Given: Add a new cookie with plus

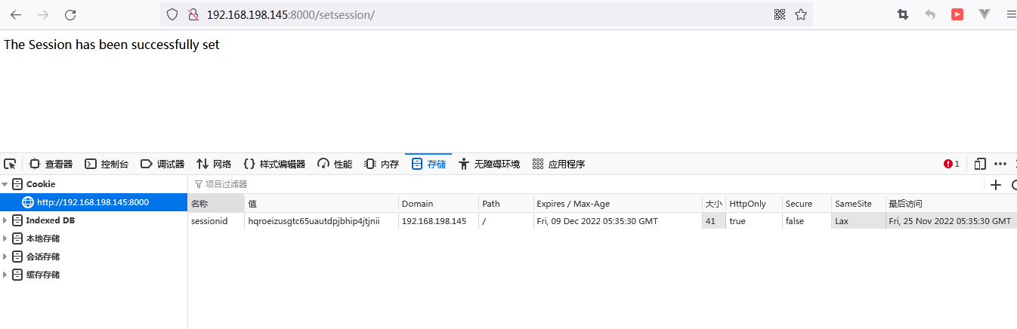Looking at the screenshot, I should [x=996, y=184].
